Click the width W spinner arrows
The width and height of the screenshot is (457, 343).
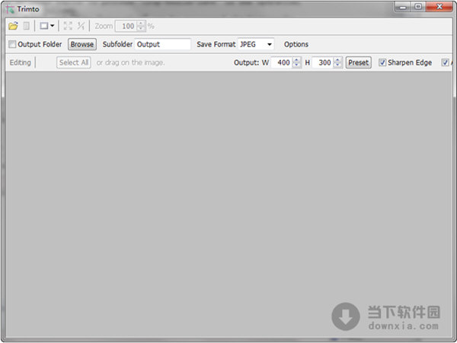click(296, 62)
